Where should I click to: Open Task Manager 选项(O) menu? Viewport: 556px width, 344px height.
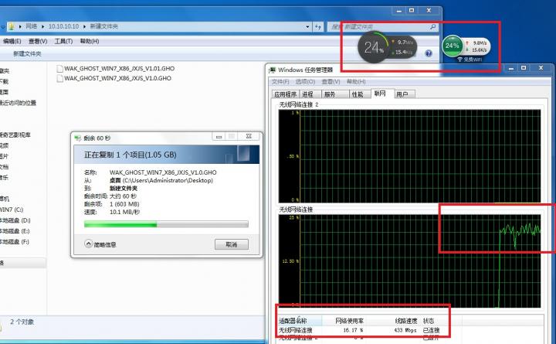coord(305,82)
